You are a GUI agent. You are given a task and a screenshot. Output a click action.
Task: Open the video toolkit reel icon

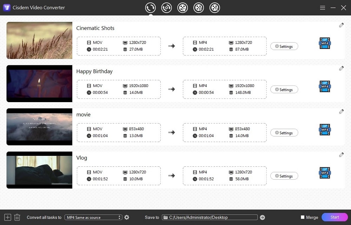click(215, 7)
